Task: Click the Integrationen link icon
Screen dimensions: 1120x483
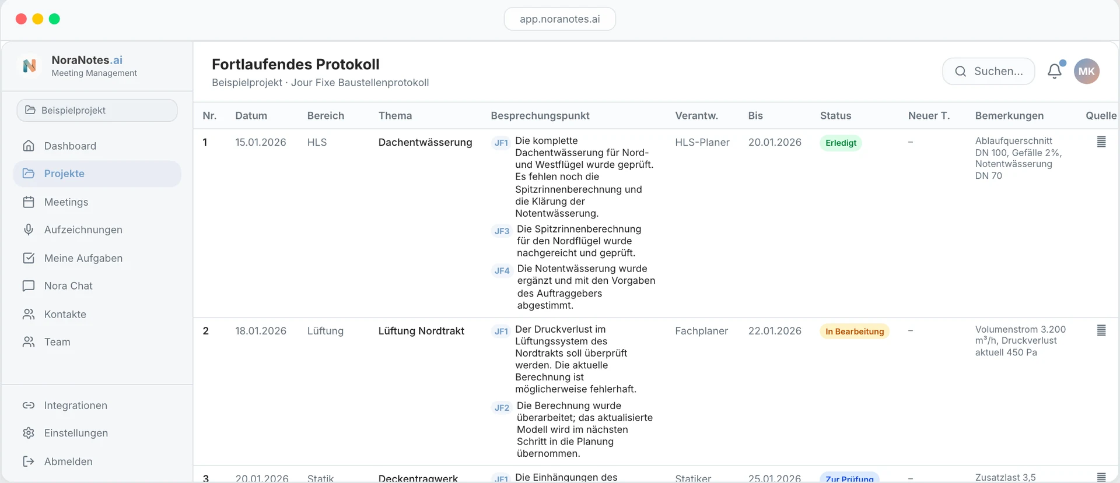Action: click(x=29, y=406)
